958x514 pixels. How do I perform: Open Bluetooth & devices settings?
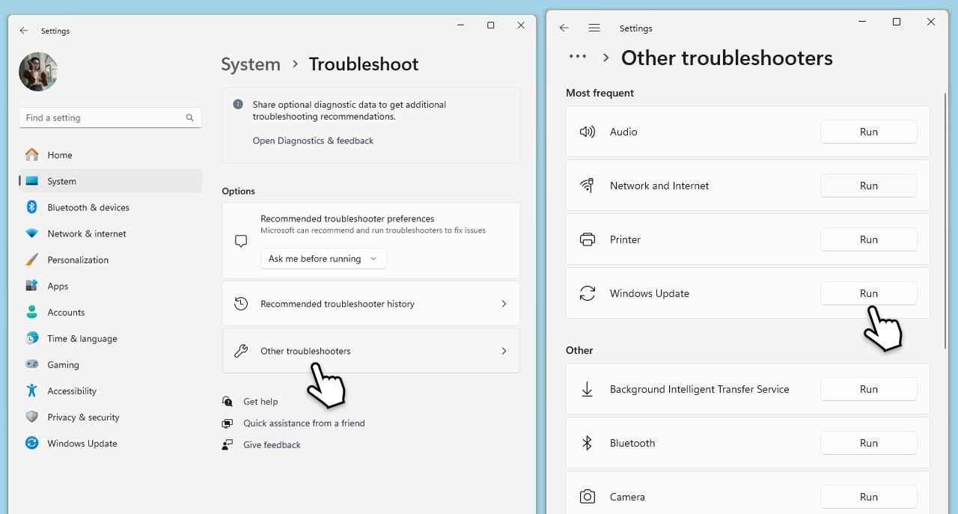pyautogui.click(x=110, y=207)
